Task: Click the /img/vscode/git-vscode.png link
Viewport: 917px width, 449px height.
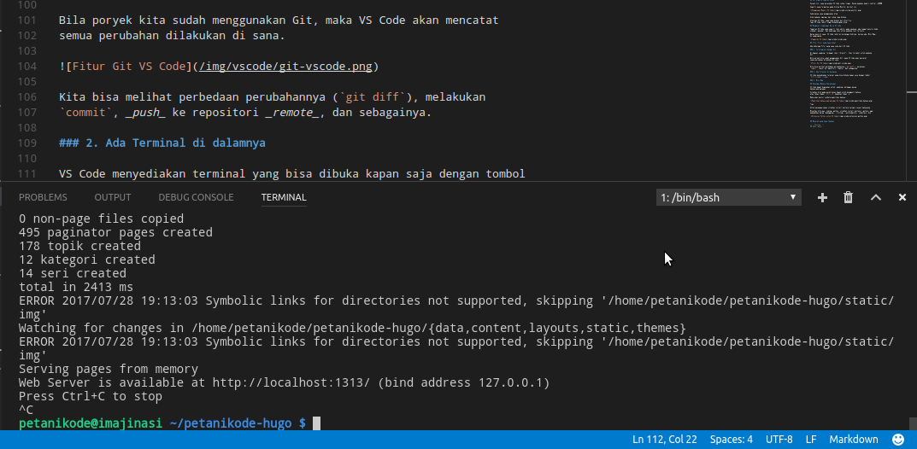Action: (x=285, y=66)
